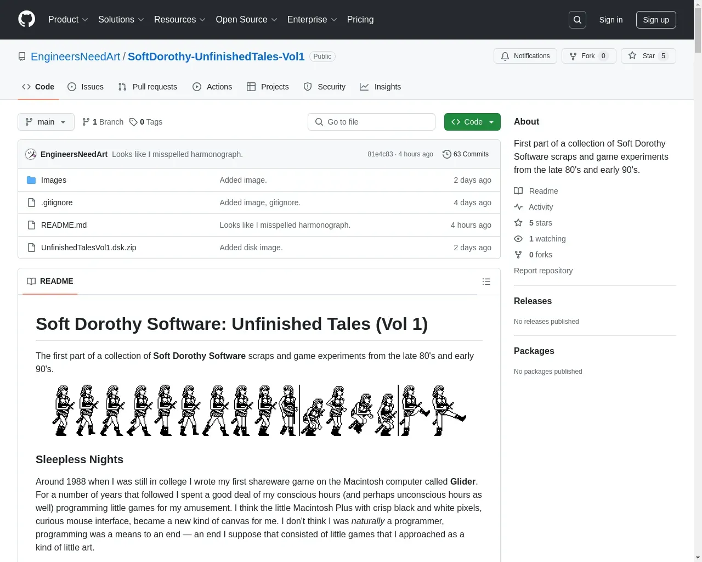
Task: Click the search magnifier icon button
Action: 578,20
